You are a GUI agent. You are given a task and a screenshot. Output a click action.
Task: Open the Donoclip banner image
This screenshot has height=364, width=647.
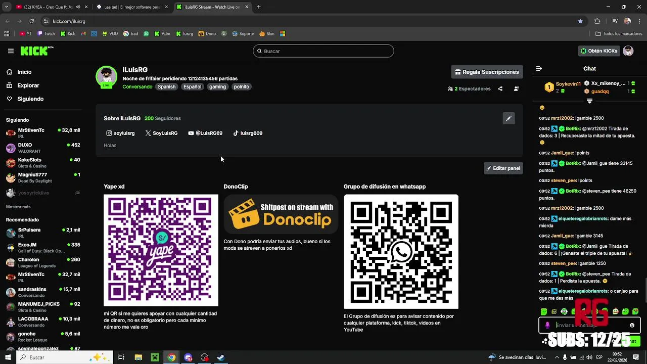tap(281, 214)
